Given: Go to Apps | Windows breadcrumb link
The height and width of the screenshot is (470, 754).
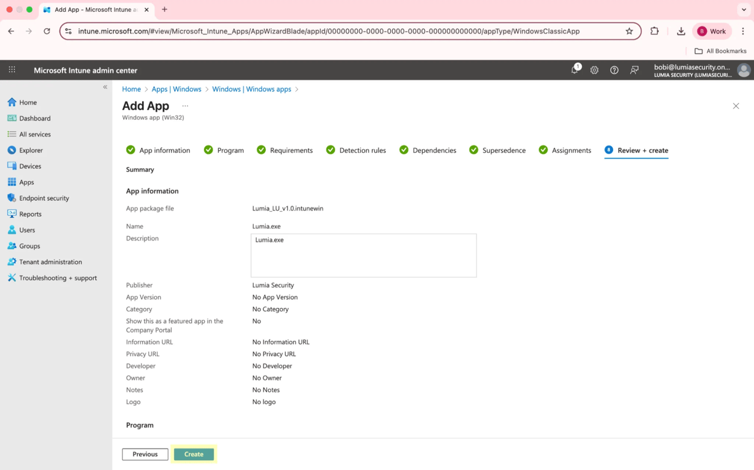Looking at the screenshot, I should (176, 89).
